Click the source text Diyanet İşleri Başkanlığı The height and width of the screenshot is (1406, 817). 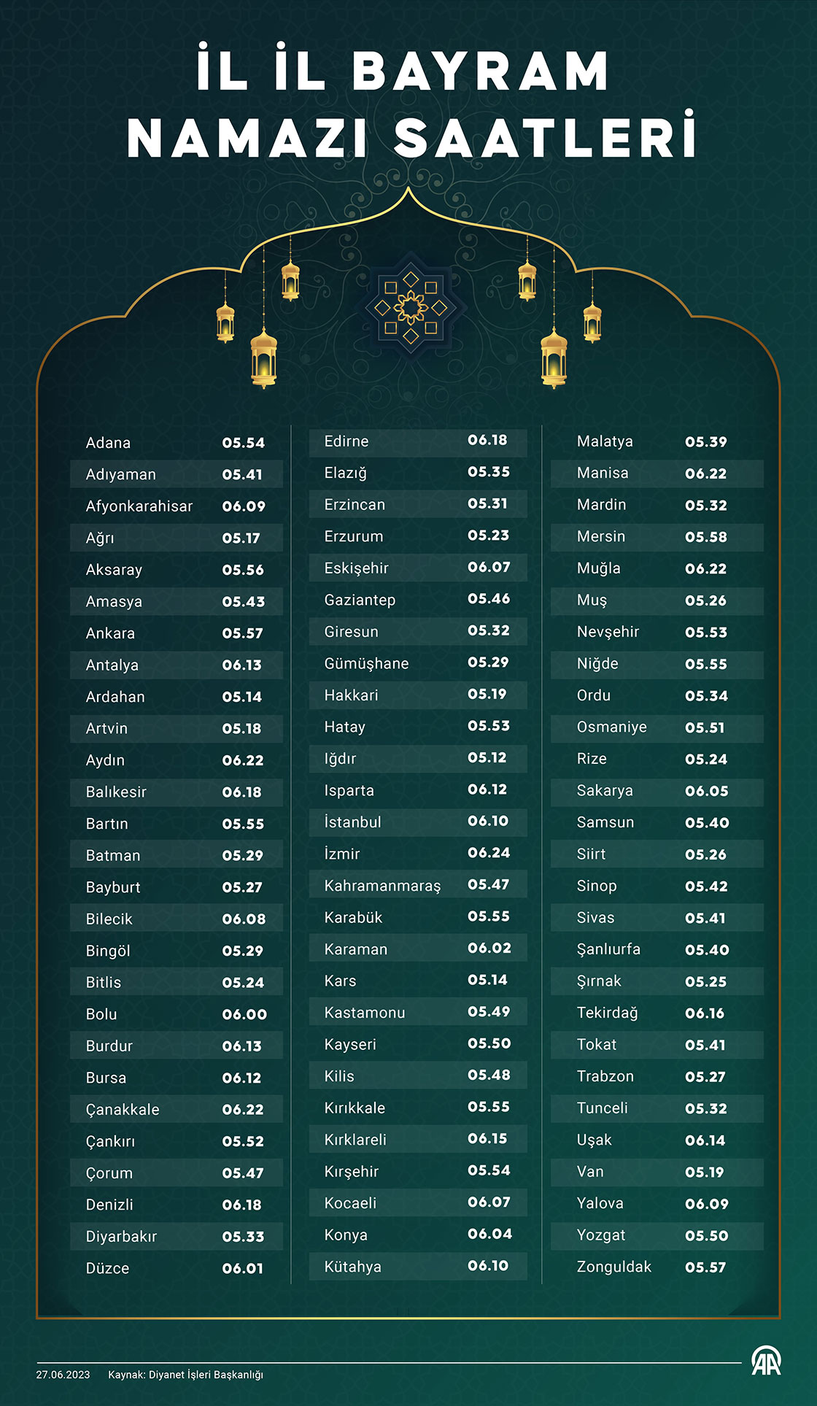(186, 1375)
